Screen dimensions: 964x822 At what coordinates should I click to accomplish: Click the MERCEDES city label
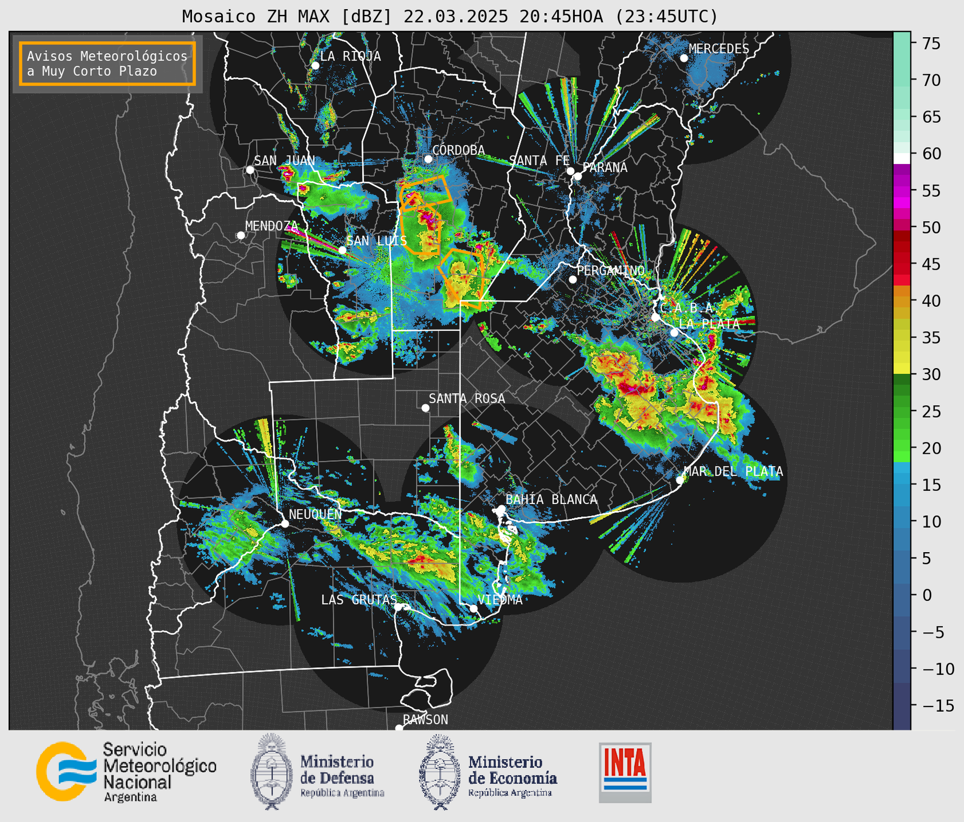(719, 49)
